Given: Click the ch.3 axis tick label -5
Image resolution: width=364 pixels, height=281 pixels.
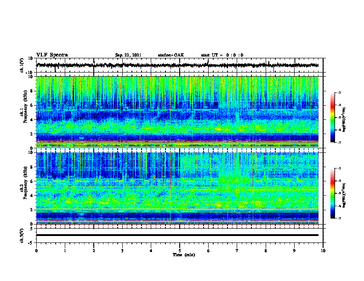Looking at the screenshot, I should pyautogui.click(x=31, y=243).
